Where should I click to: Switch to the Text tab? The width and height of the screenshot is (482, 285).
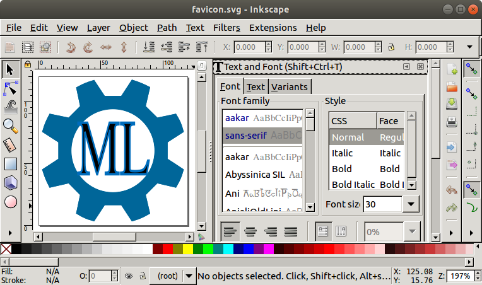pyautogui.click(x=256, y=87)
